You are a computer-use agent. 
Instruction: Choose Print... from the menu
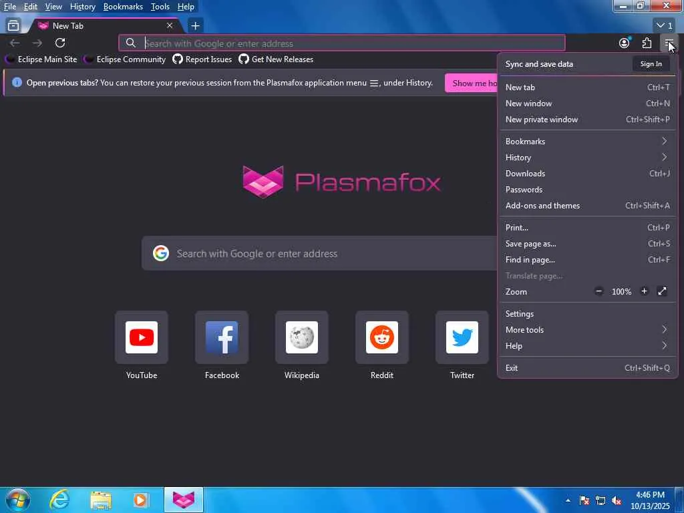[588, 228]
